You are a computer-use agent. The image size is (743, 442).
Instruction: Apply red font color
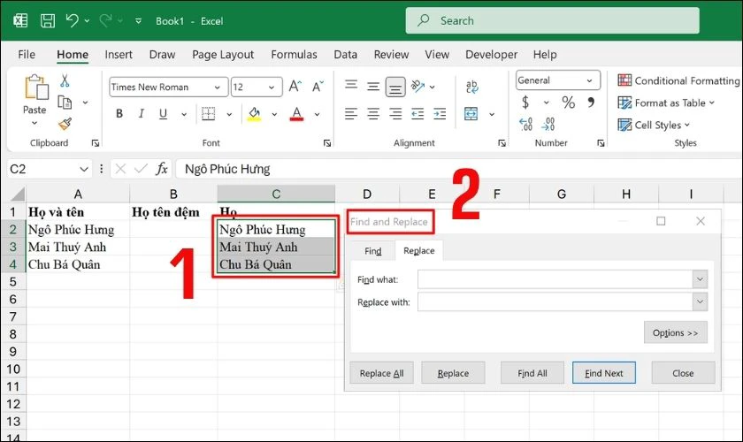[x=296, y=114]
